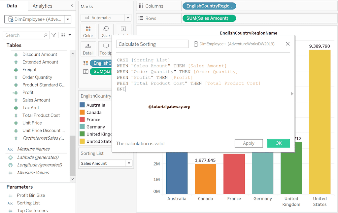Click the Apply button
Image resolution: width=338 pixels, height=213 pixels.
point(249,143)
